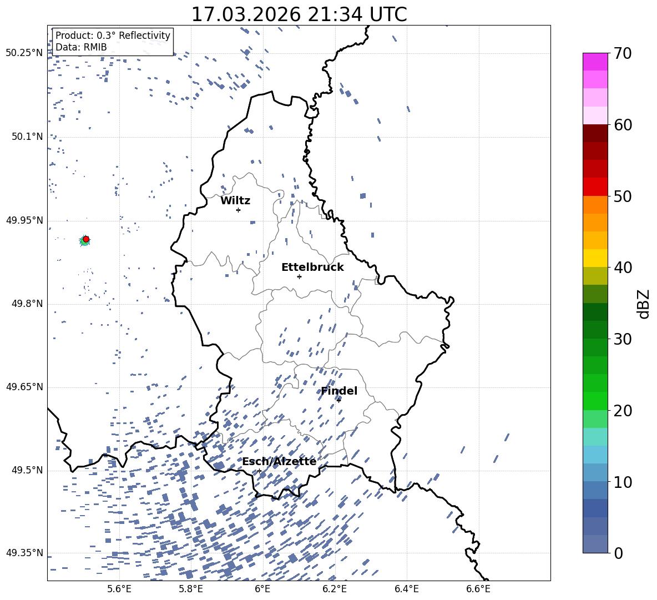The image size is (657, 600).
Task: Click the 30 tick on colorbar
Action: 623,339
